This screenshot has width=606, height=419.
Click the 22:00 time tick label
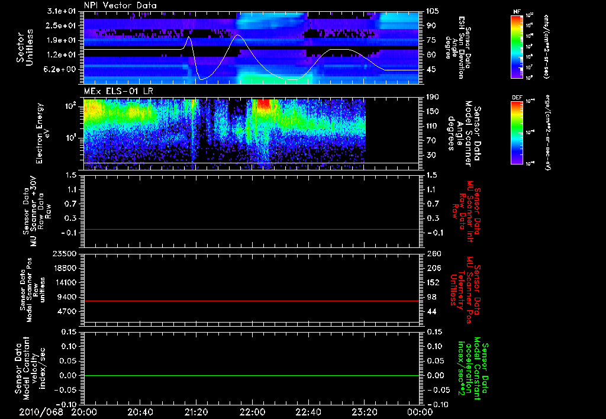(x=252, y=412)
